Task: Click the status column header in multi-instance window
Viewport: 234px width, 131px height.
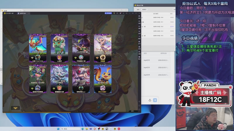Action: [x=171, y=14]
